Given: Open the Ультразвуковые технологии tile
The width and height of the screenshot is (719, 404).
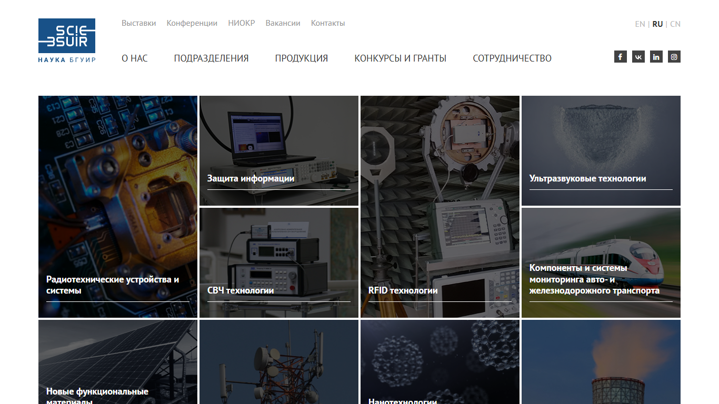Looking at the screenshot, I should [x=601, y=150].
